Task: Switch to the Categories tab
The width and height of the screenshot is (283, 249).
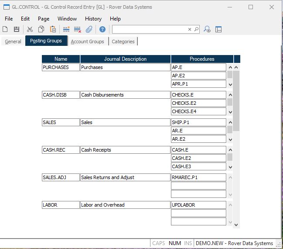Action: pyautogui.click(x=123, y=41)
